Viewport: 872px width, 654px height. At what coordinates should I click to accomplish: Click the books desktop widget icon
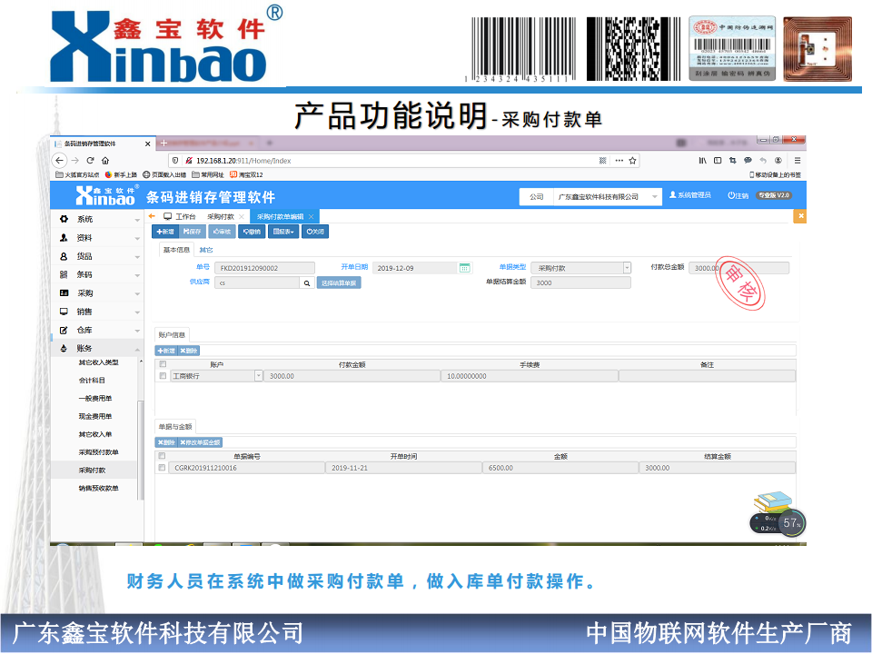(x=773, y=501)
